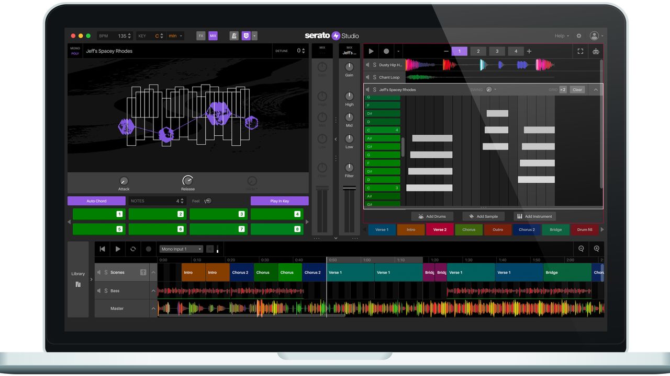
Task: Open the Library panel icon
Action: click(78, 285)
